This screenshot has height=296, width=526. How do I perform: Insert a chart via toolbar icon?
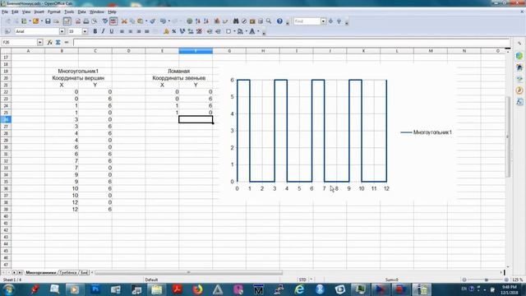tap(217, 21)
